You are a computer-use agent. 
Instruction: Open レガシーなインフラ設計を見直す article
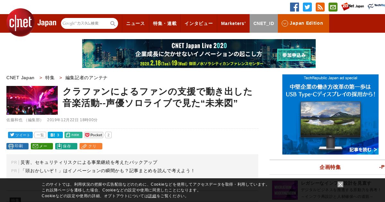336,183
